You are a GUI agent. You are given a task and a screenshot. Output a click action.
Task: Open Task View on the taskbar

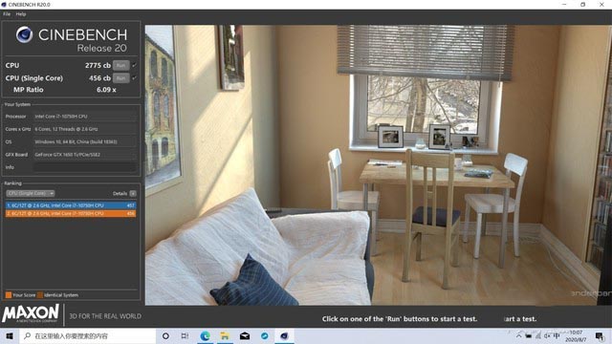pyautogui.click(x=185, y=335)
